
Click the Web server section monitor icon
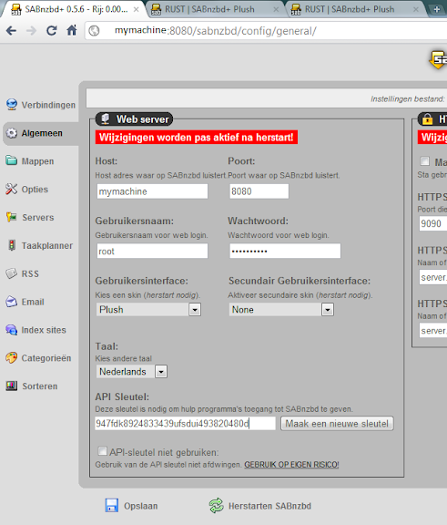coord(106,118)
